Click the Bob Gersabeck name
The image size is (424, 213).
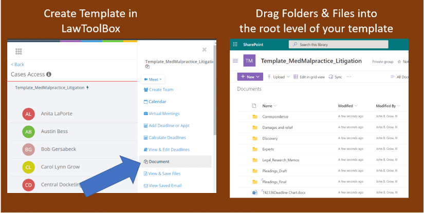59,149
